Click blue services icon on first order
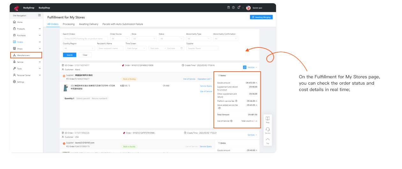The height and width of the screenshot is (169, 402). tap(245, 67)
